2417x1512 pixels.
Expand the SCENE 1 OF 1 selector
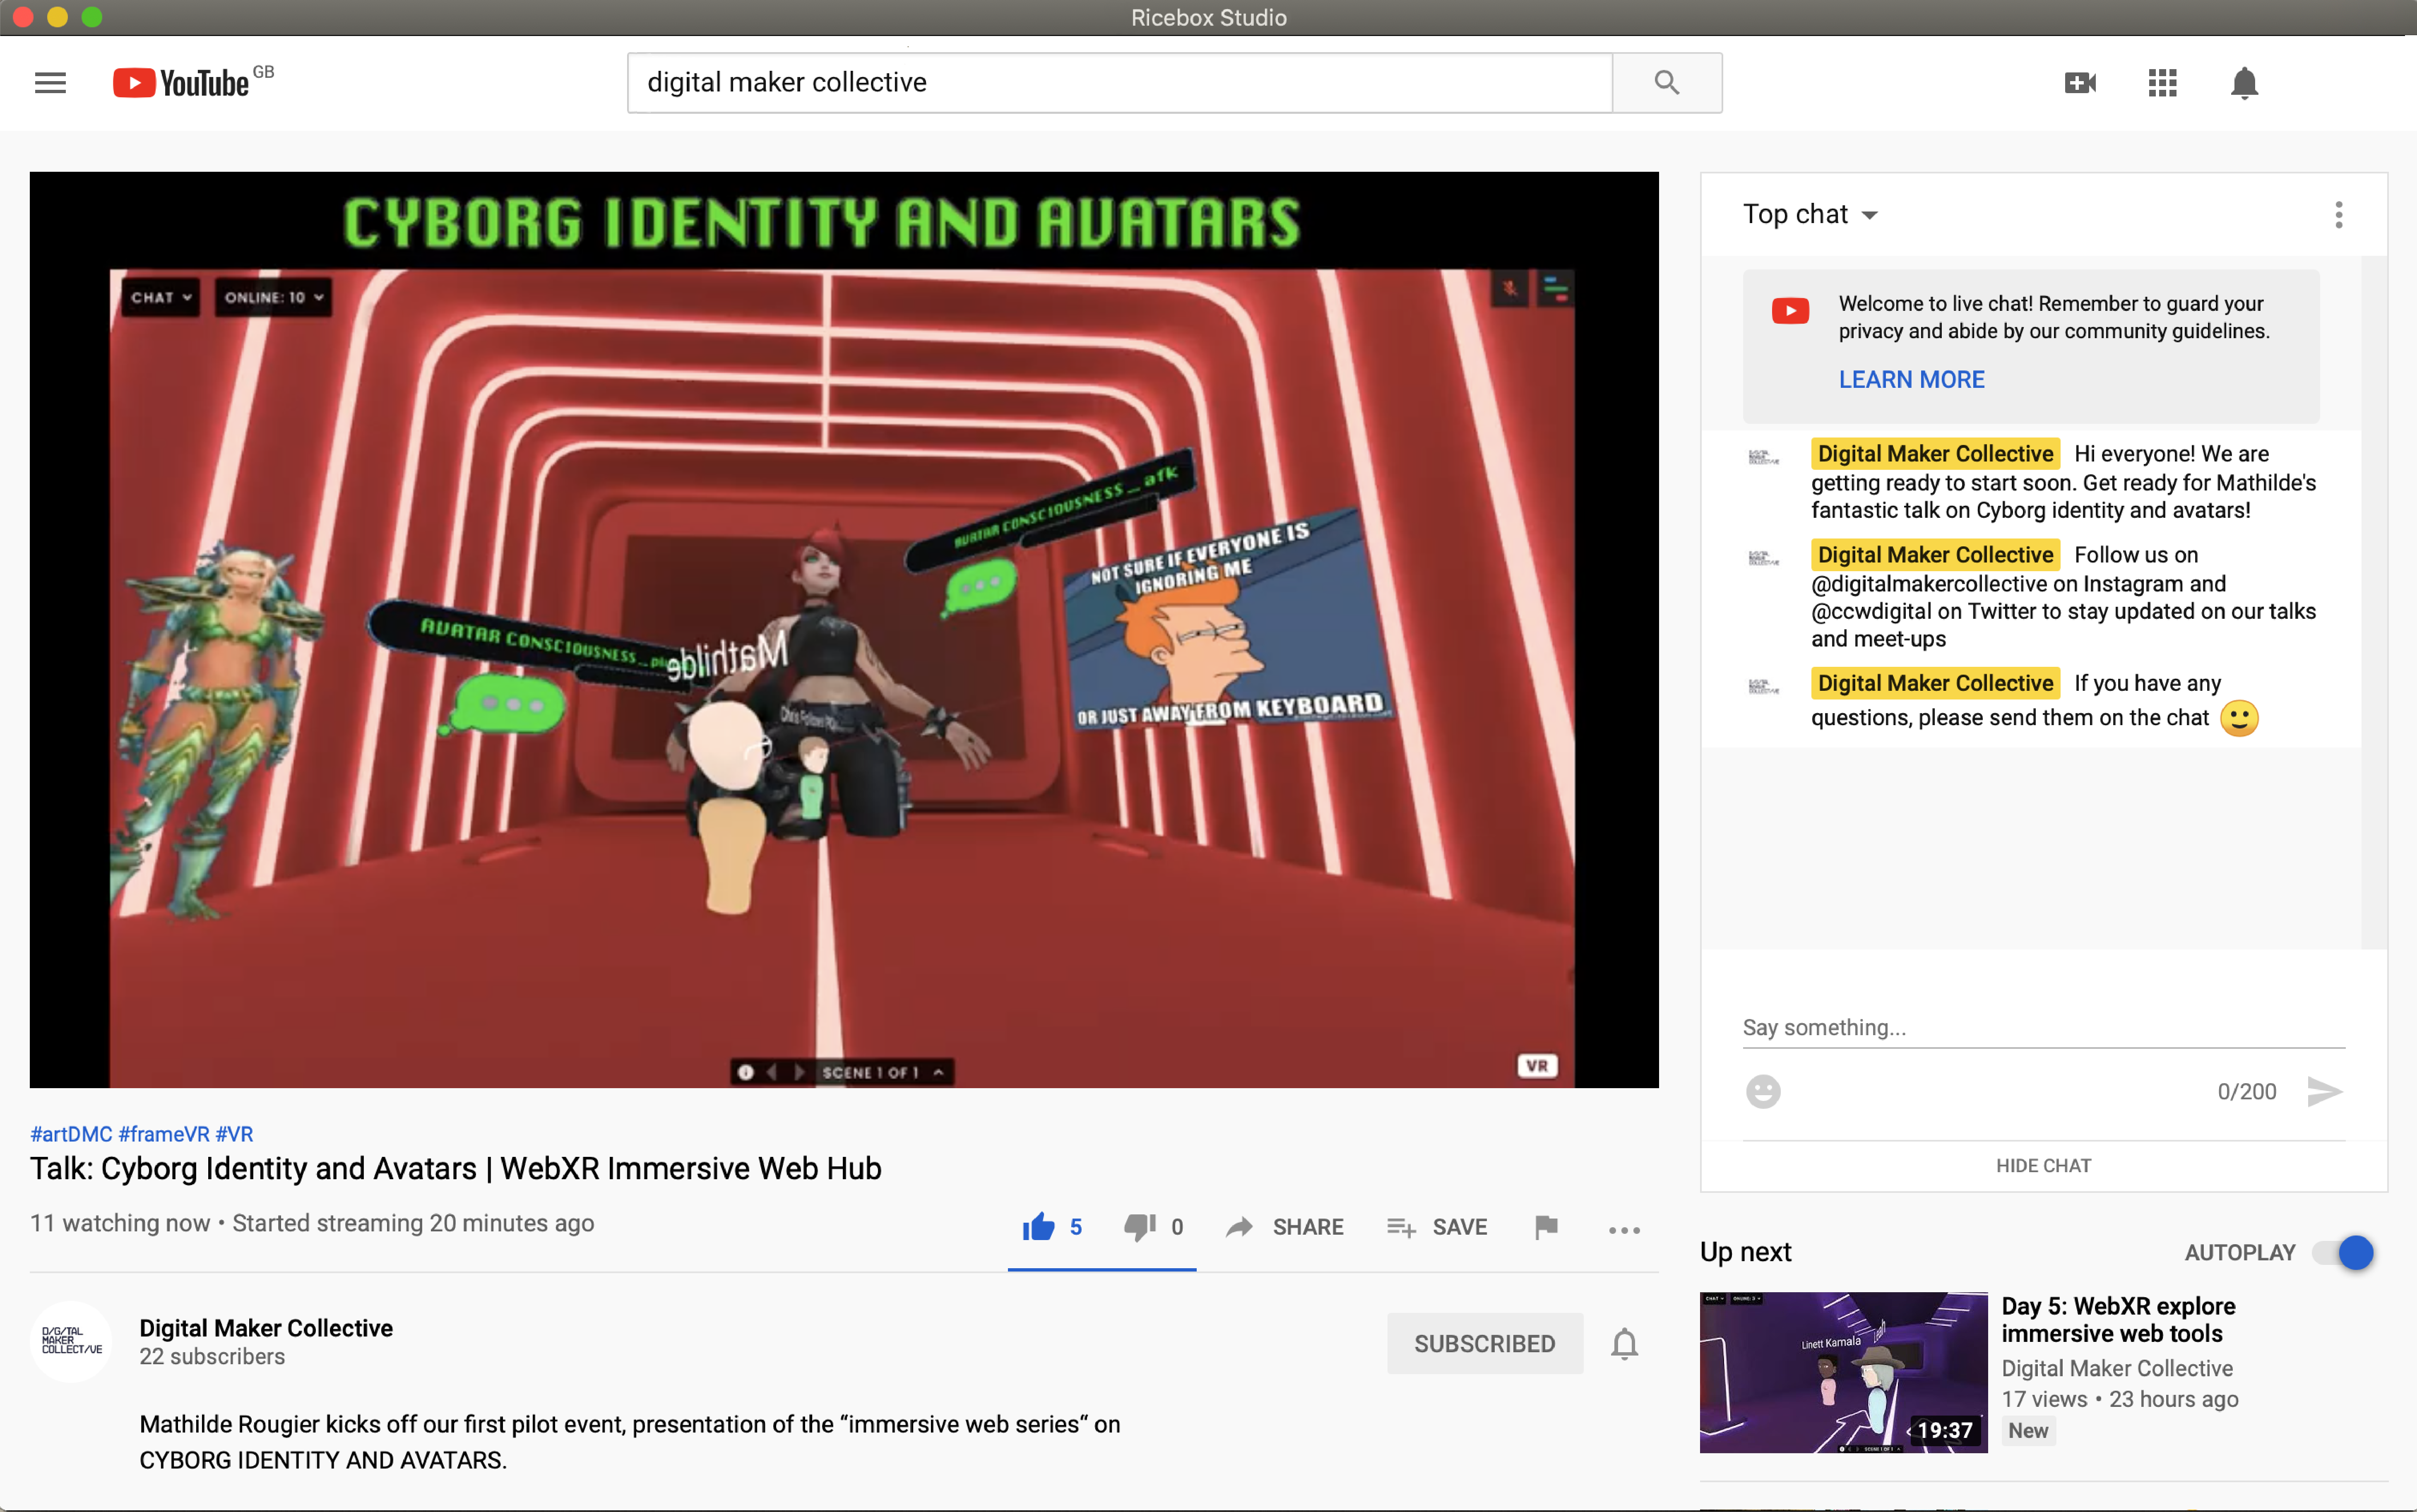coord(882,1072)
